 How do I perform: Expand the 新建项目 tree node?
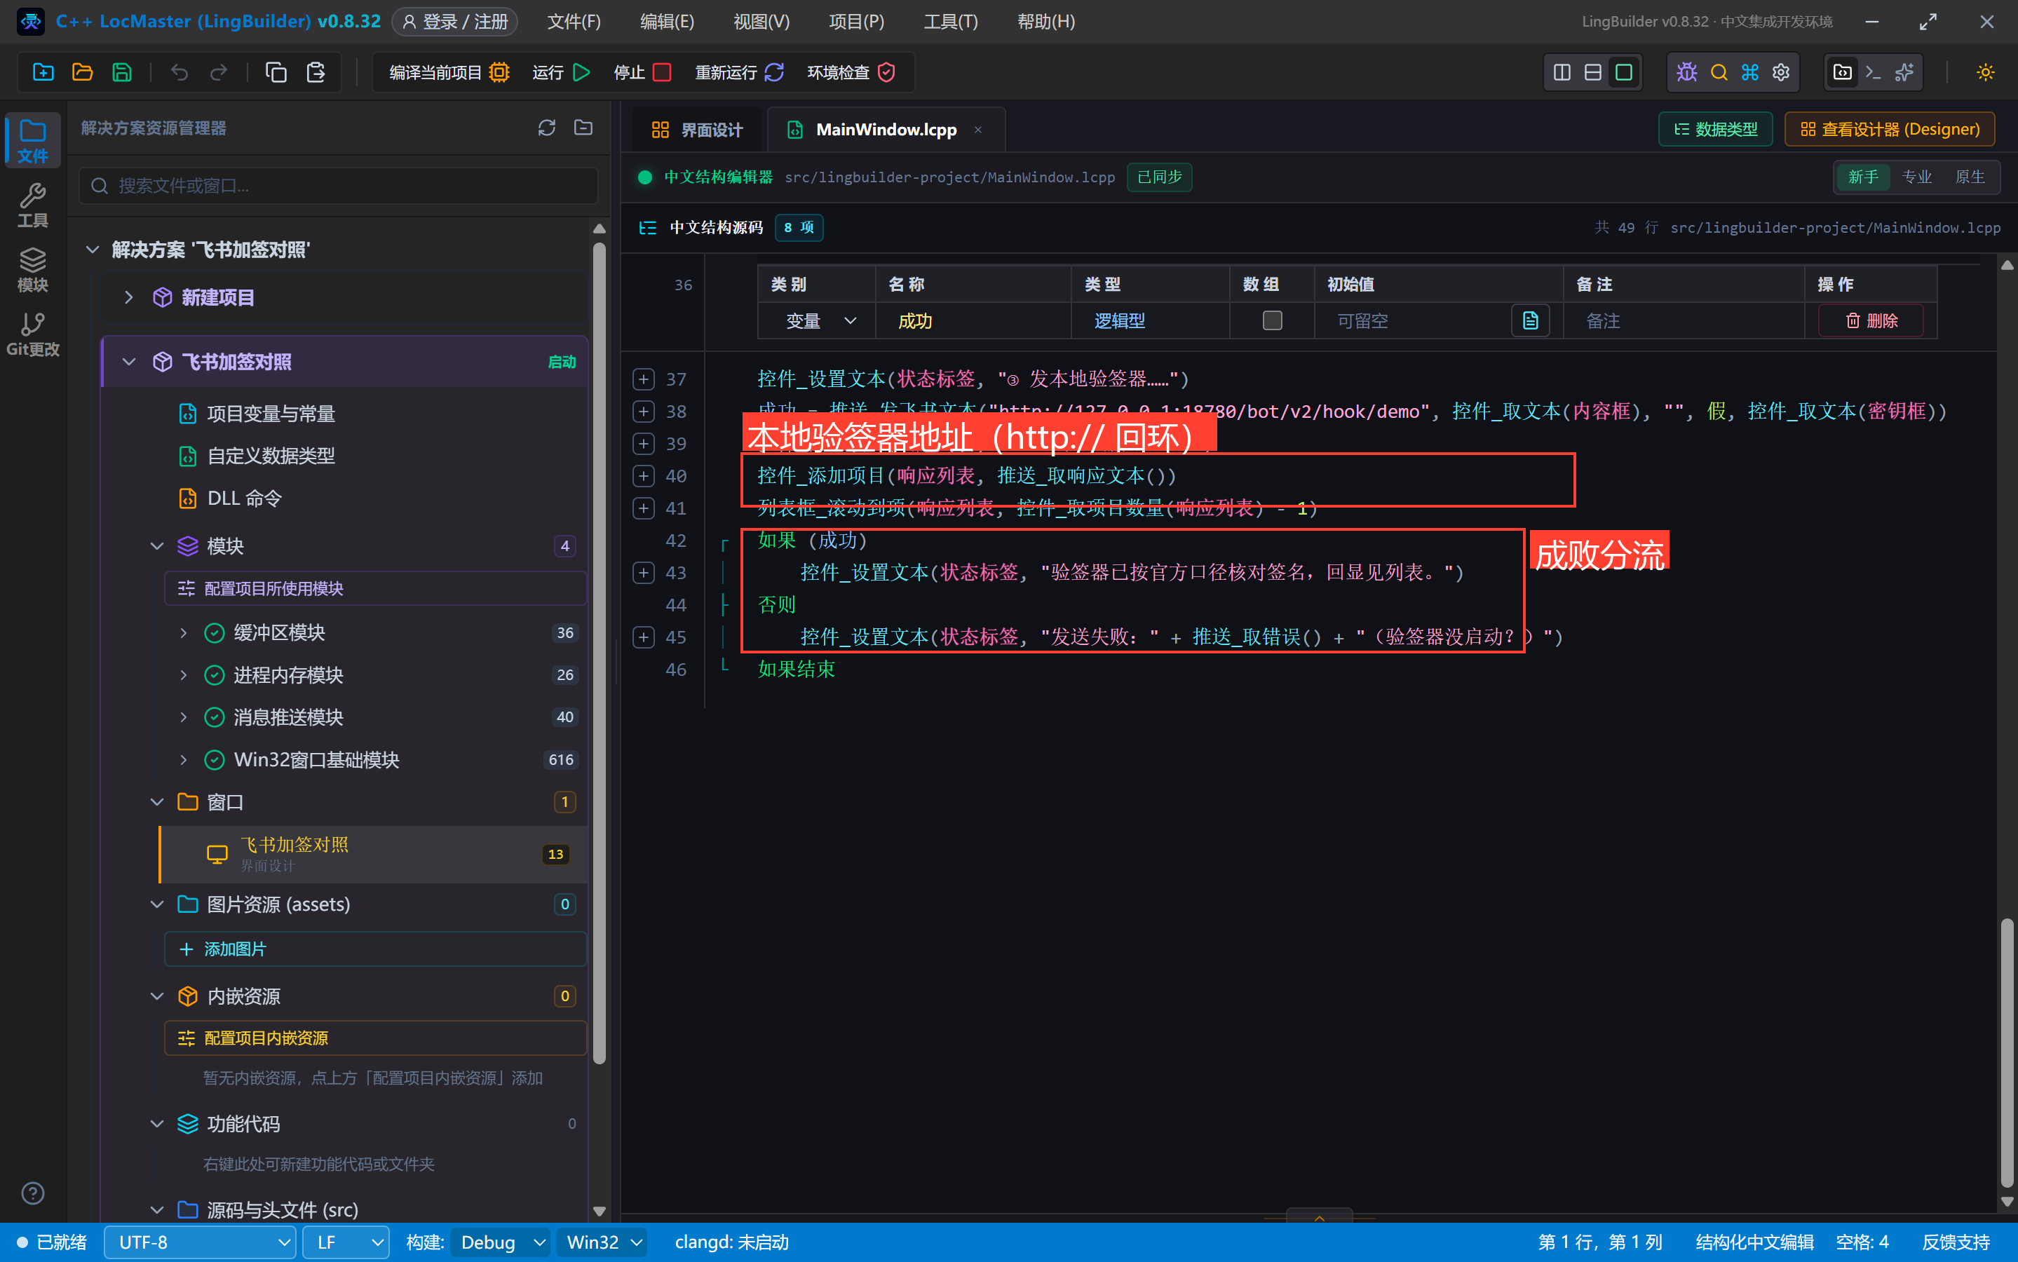pos(128,297)
